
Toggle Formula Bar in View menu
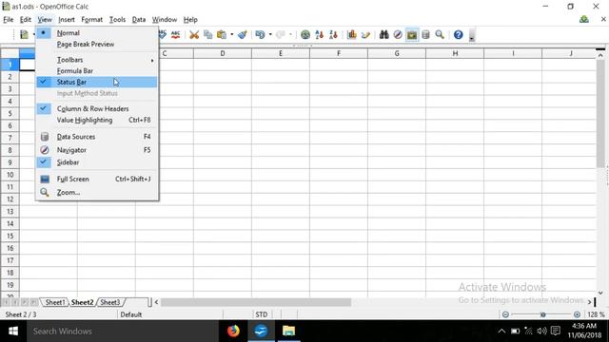[x=97, y=71]
